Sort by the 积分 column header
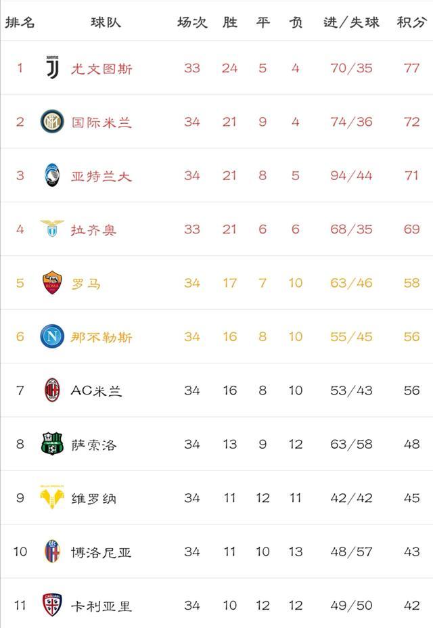This screenshot has height=628, width=433. (411, 22)
